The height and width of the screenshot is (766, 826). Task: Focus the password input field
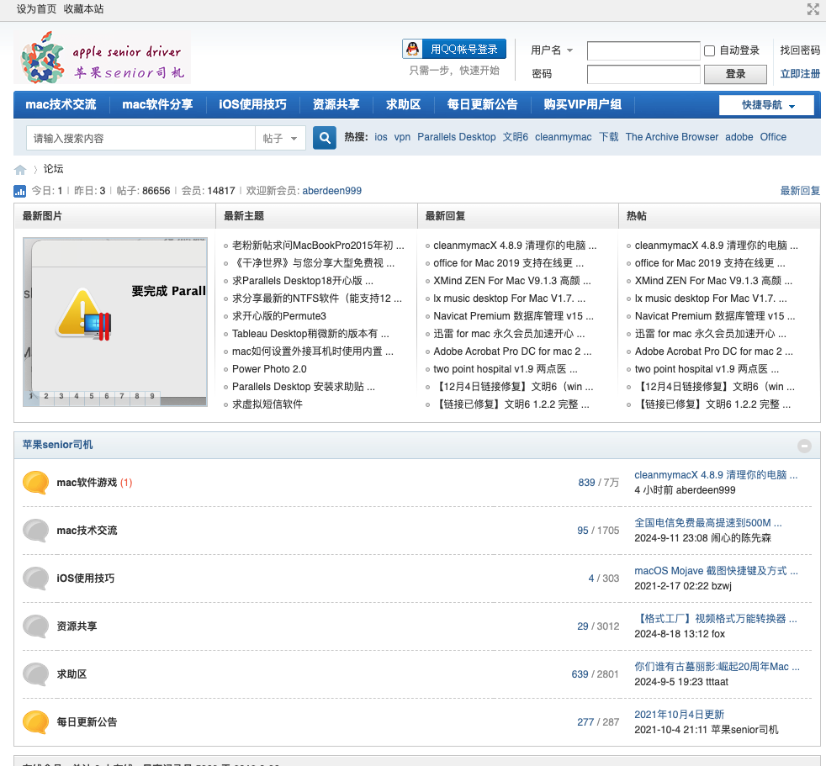(643, 74)
